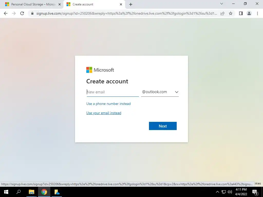
Task: Open the tab search chevron
Action: pos(222,4)
